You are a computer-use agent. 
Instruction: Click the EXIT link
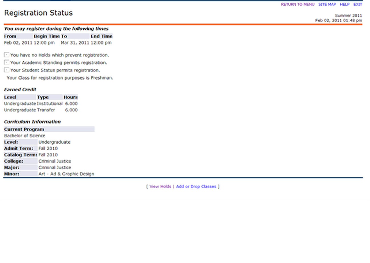pos(358,5)
